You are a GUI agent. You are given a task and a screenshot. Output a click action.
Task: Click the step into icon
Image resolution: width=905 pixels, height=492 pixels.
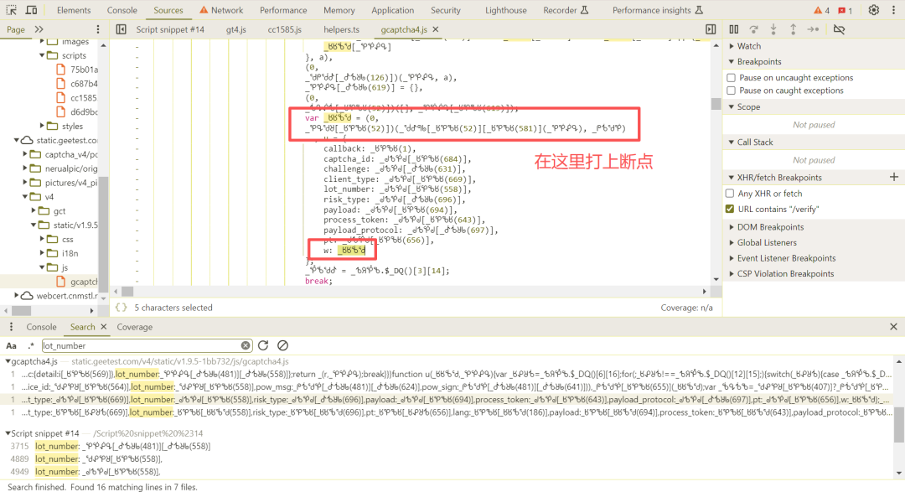tap(773, 29)
